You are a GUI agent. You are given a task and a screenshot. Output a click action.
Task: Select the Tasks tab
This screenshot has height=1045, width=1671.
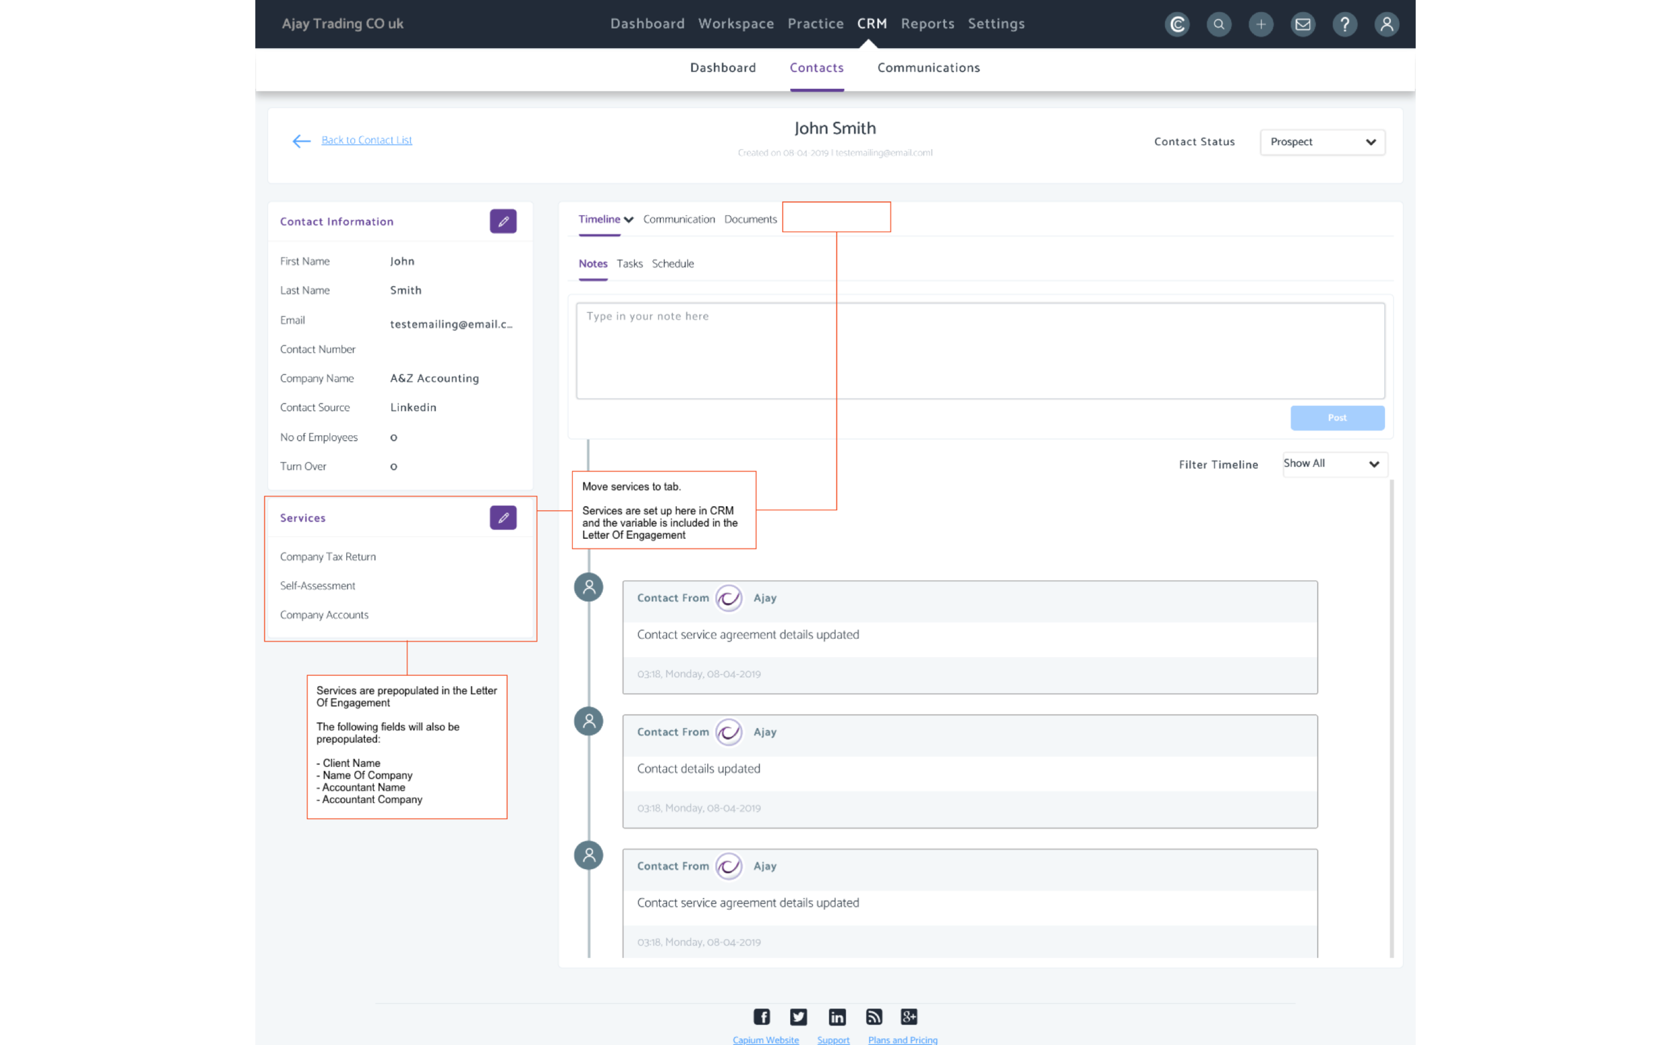coord(630,263)
